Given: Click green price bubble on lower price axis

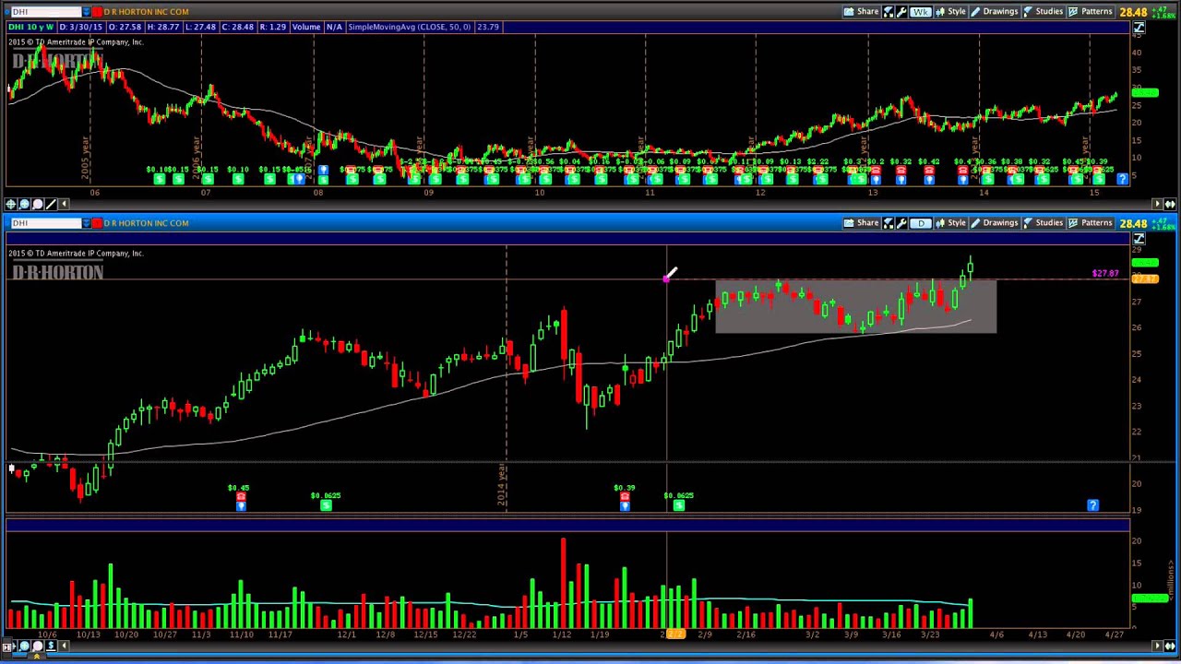Looking at the screenshot, I should coord(1145,264).
